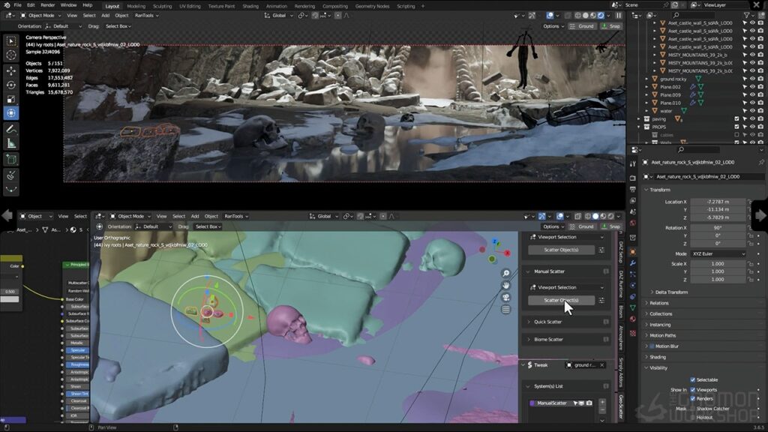Choose the Add Cube tool

(11, 159)
